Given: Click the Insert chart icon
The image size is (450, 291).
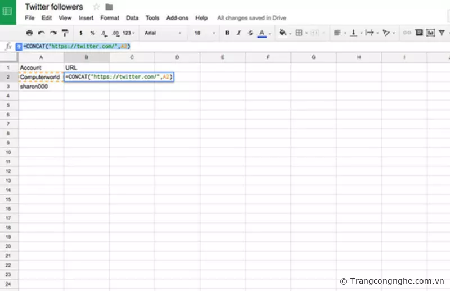Looking at the screenshot, I should pyautogui.click(x=430, y=33).
